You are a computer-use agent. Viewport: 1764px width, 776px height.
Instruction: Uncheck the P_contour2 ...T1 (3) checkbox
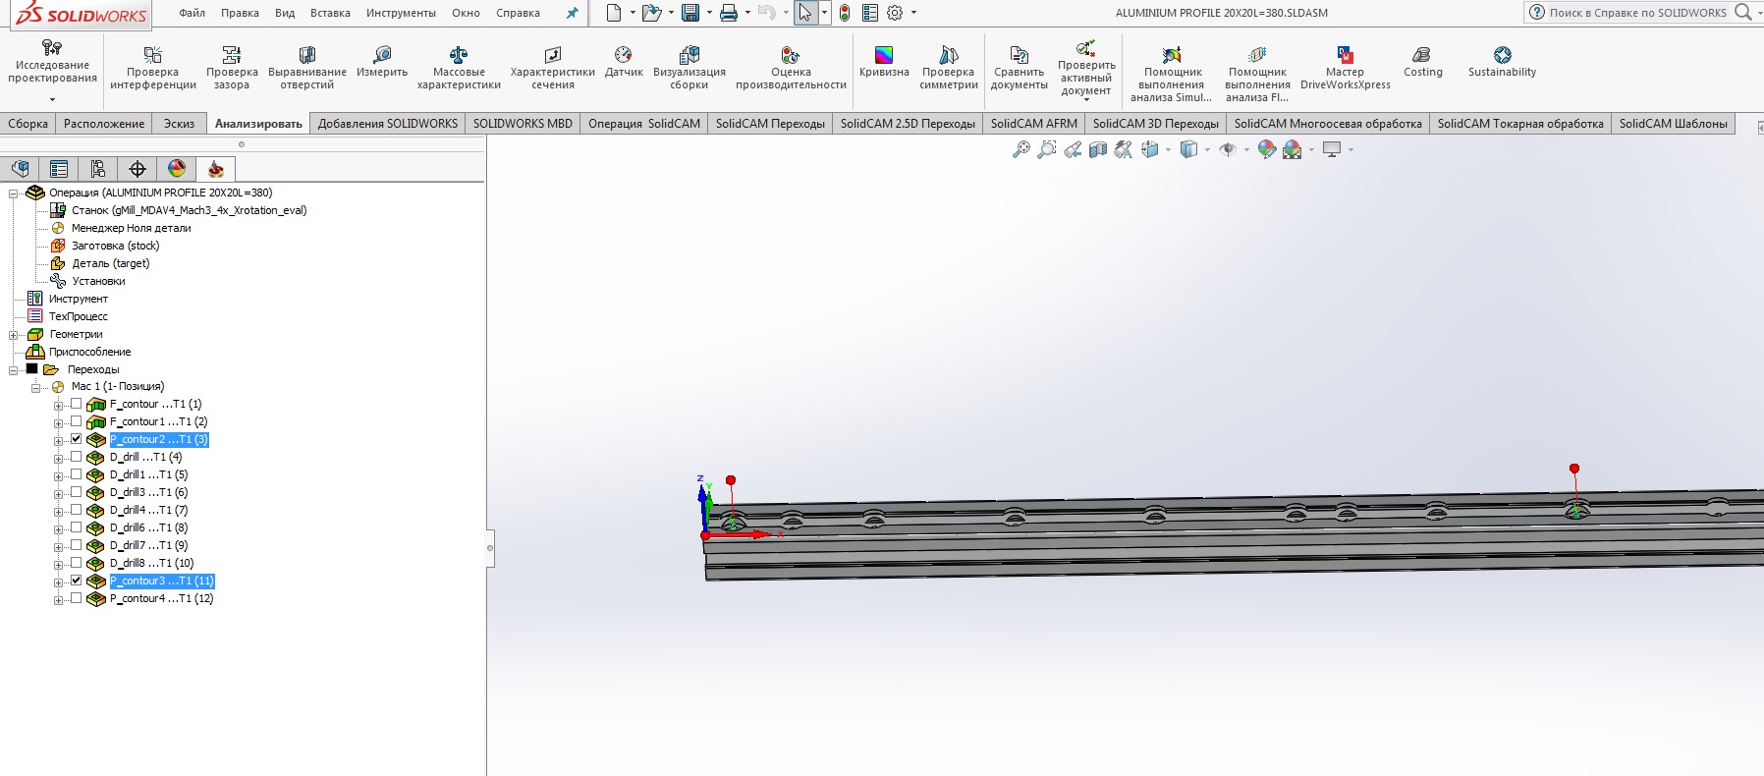pos(76,439)
